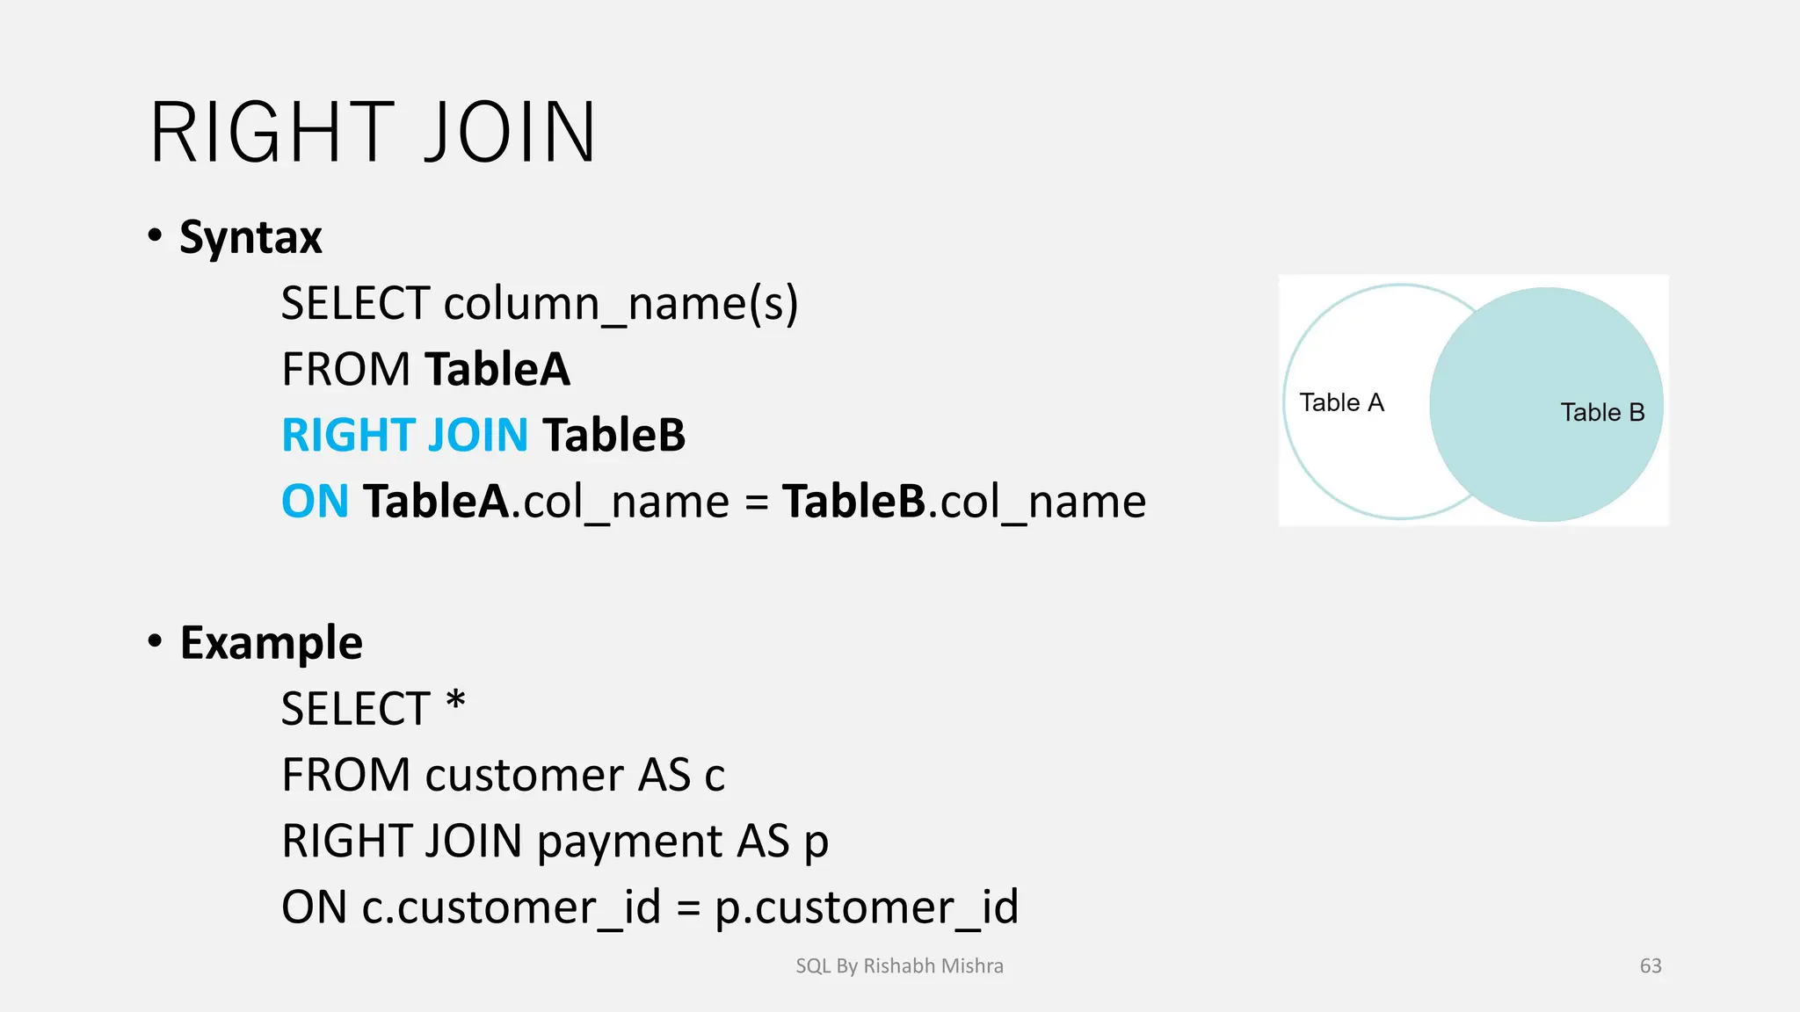The width and height of the screenshot is (1800, 1012).
Task: Click the slide number 63
Action: click(x=1651, y=966)
